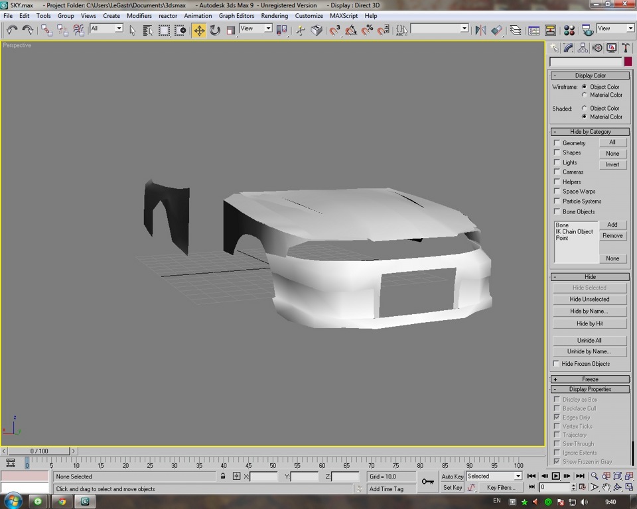The image size is (637, 509).
Task: Click the object display color swatch
Action: [x=627, y=61]
